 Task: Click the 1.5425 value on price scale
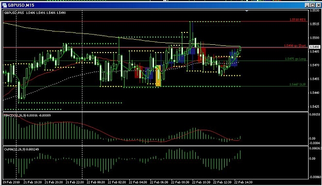[x=315, y=107]
